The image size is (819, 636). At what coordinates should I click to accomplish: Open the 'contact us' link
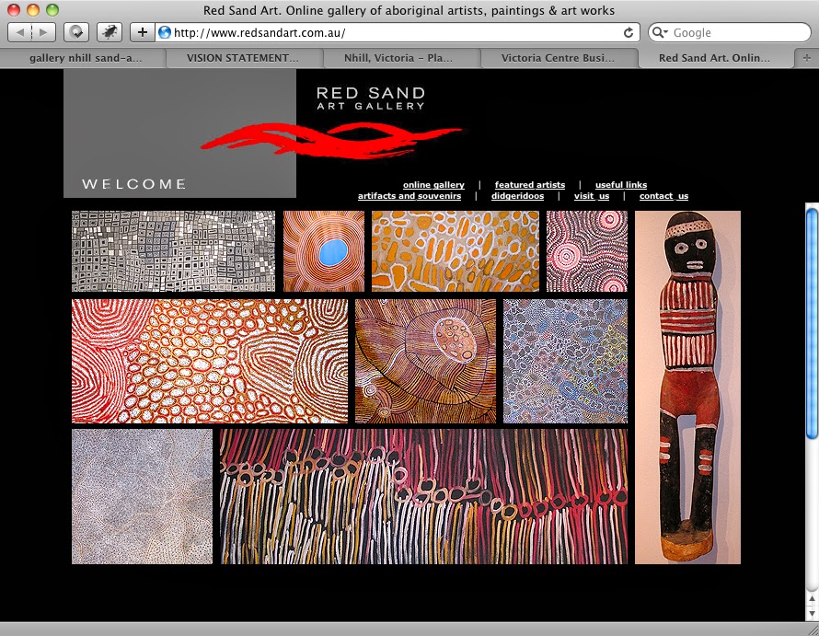(x=663, y=196)
